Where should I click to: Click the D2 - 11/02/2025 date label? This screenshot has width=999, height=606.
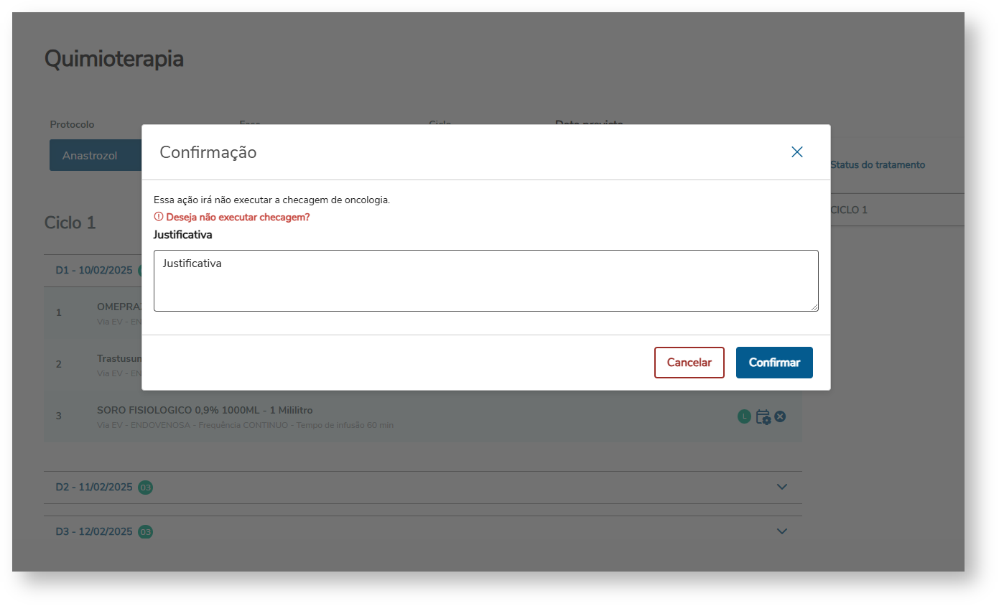(x=94, y=488)
